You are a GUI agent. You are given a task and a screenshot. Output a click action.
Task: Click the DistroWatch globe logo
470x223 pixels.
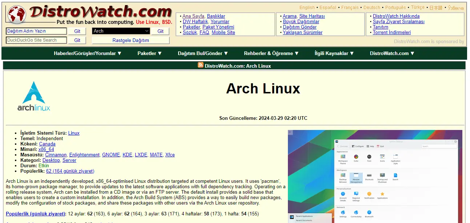coord(17,14)
